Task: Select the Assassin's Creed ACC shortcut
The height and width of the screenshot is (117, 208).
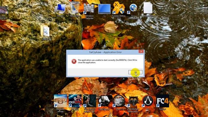Action: pyautogui.click(x=148, y=102)
